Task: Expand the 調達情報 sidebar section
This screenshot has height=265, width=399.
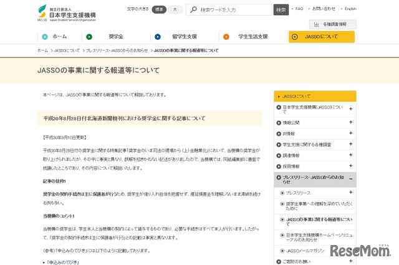Action: tap(350, 155)
